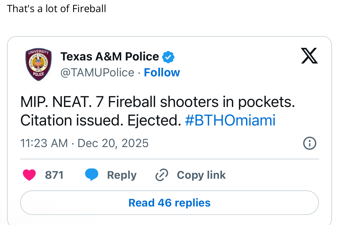339x225 pixels.
Task: Open the tweet info circle icon
Action: point(309,143)
